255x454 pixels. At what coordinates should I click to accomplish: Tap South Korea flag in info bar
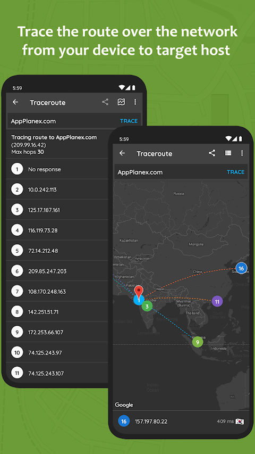coord(240,422)
